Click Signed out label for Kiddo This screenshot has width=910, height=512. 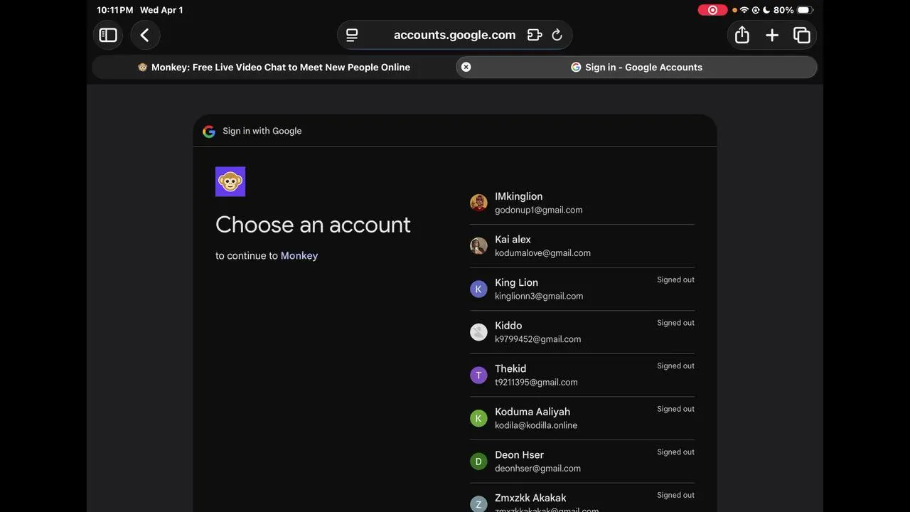pos(675,323)
